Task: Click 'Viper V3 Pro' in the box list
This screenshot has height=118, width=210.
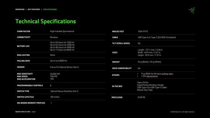Action: [143, 83]
